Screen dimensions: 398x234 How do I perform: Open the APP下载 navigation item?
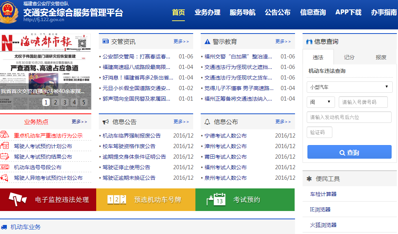point(348,12)
